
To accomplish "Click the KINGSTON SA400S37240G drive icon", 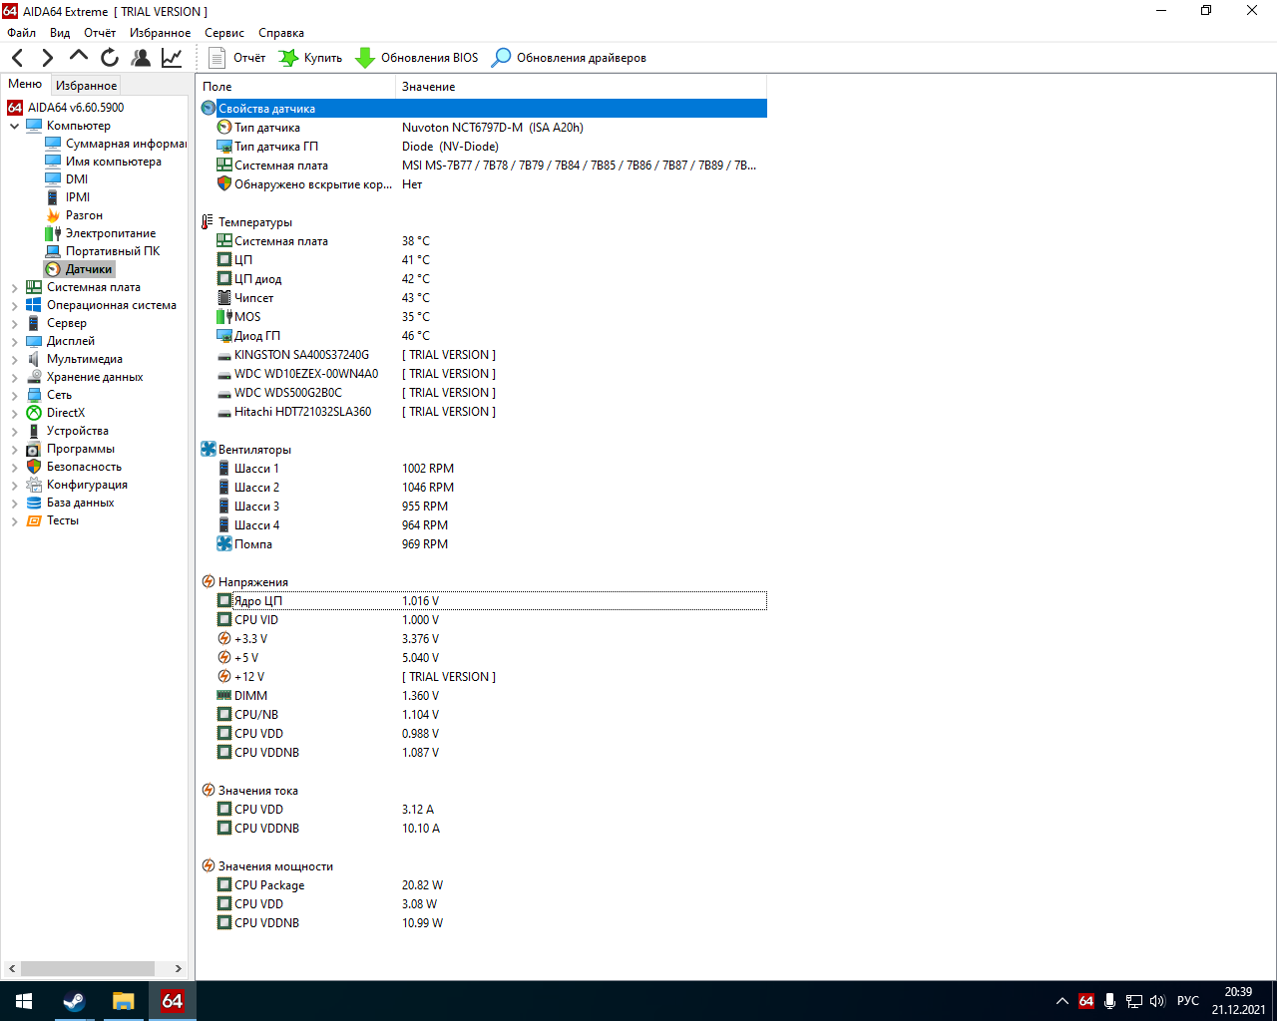I will pos(224,355).
